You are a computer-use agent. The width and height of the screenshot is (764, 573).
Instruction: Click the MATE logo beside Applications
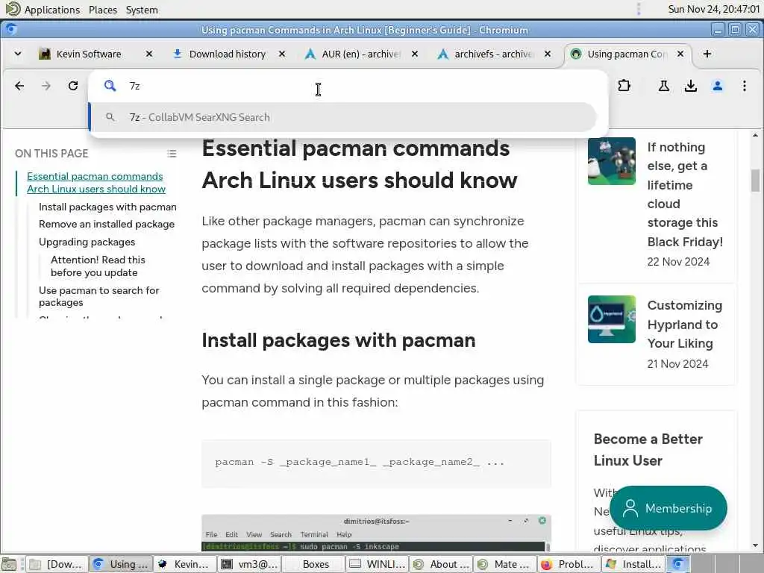pos(13,9)
